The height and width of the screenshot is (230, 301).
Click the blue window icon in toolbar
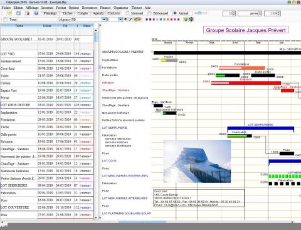tap(18, 13)
